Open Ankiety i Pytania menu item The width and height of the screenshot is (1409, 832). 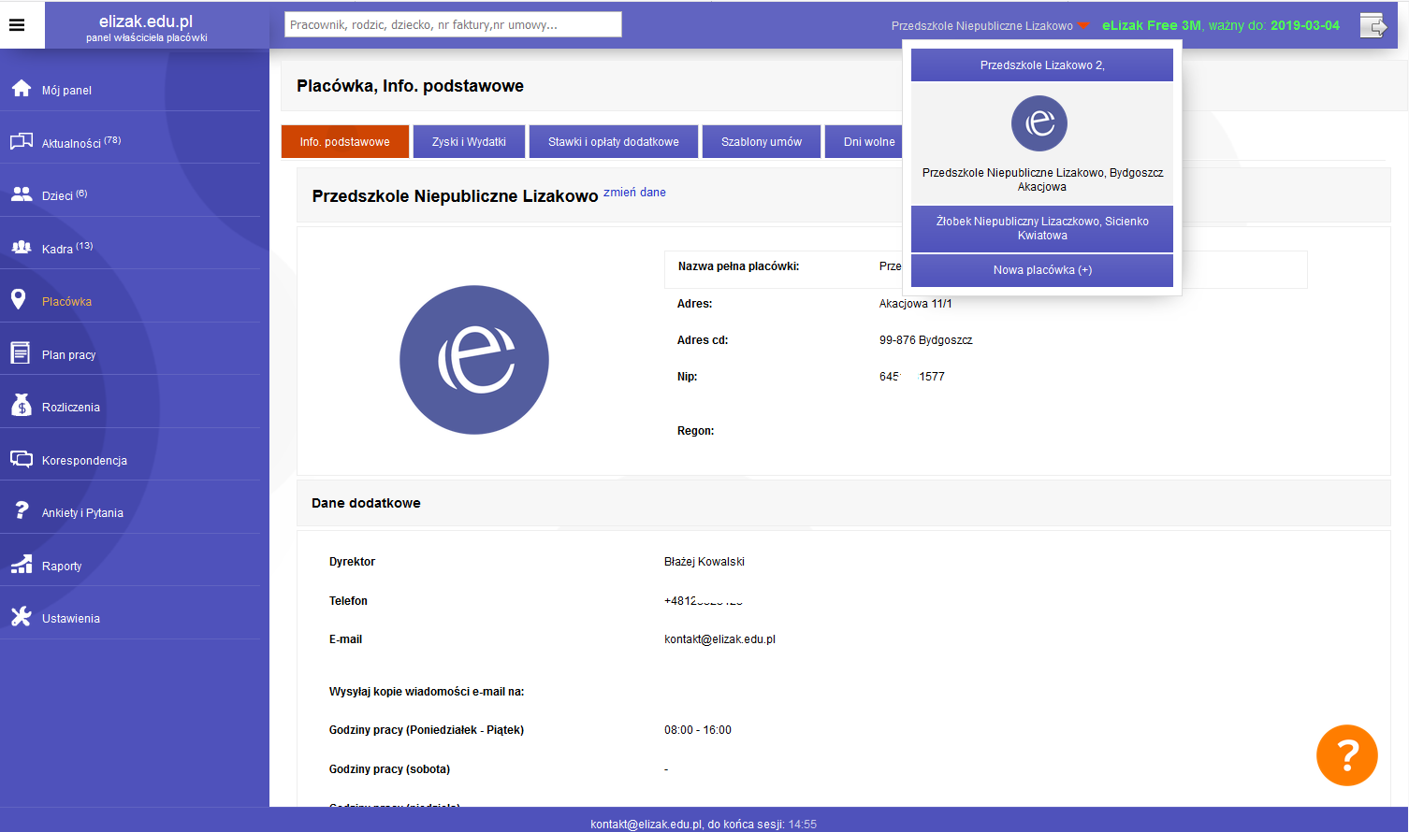click(x=82, y=513)
